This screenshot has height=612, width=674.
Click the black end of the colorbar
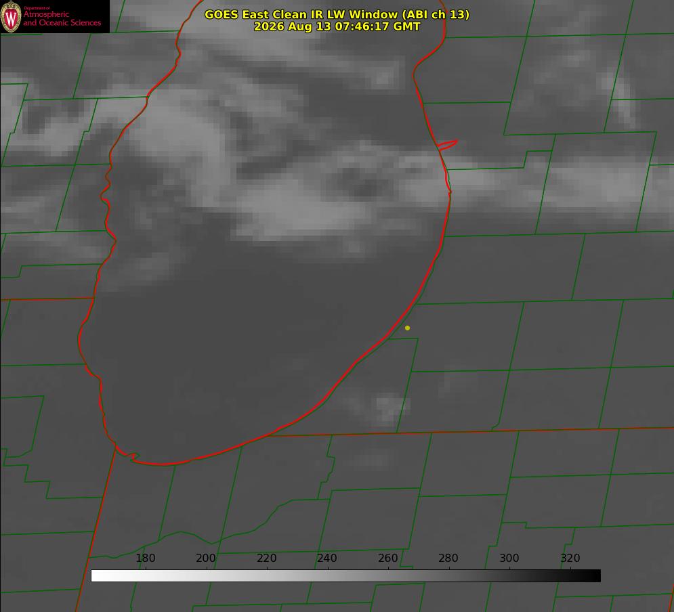pos(595,576)
